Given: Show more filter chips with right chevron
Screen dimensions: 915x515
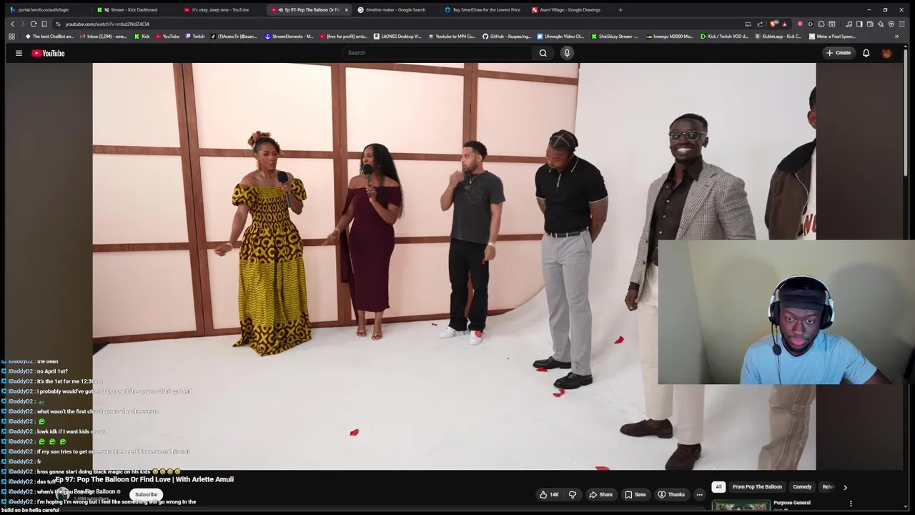Looking at the screenshot, I should click(x=845, y=487).
